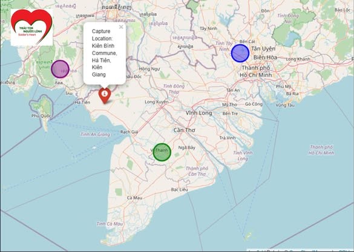Click the Cần Thơ city label
Image resolution: width=354 pixels, height=252 pixels.
click(185, 130)
